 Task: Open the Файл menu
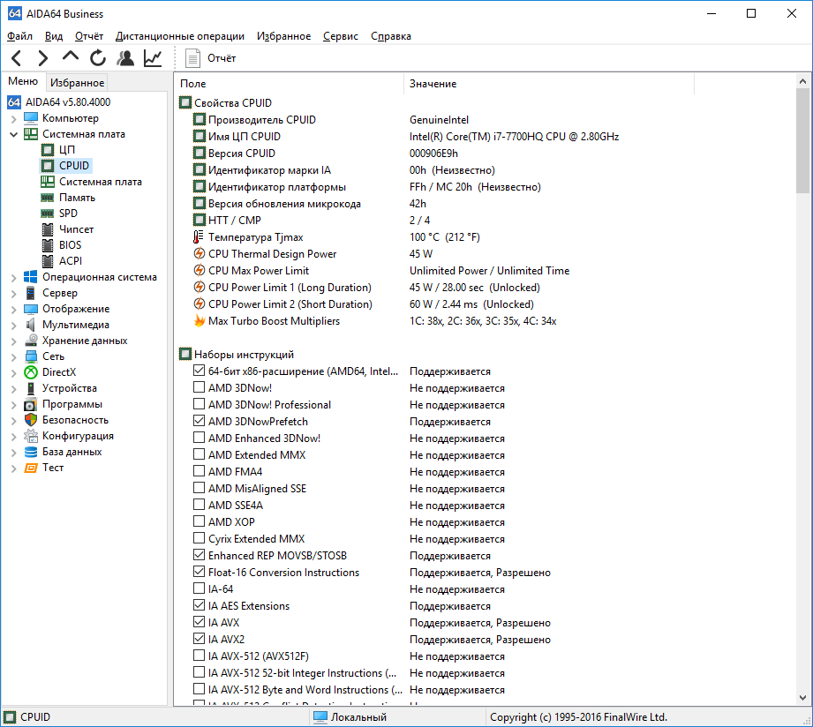point(19,36)
